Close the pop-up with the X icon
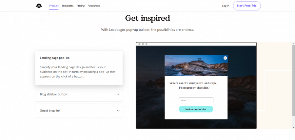Screen dimensions: 295x140 pos(225,58)
